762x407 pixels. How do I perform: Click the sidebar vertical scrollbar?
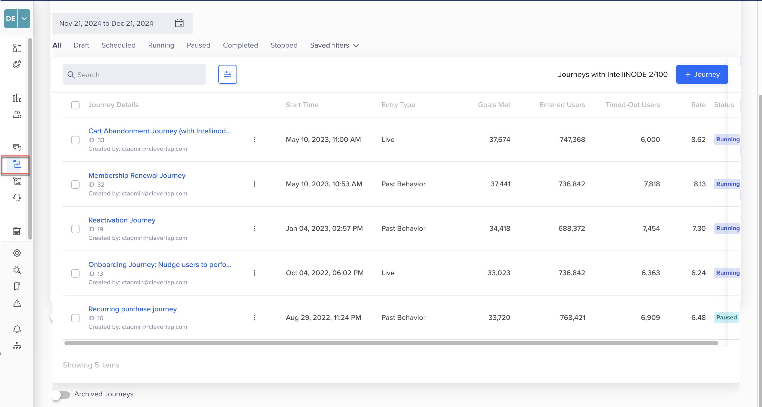pyautogui.click(x=30, y=139)
